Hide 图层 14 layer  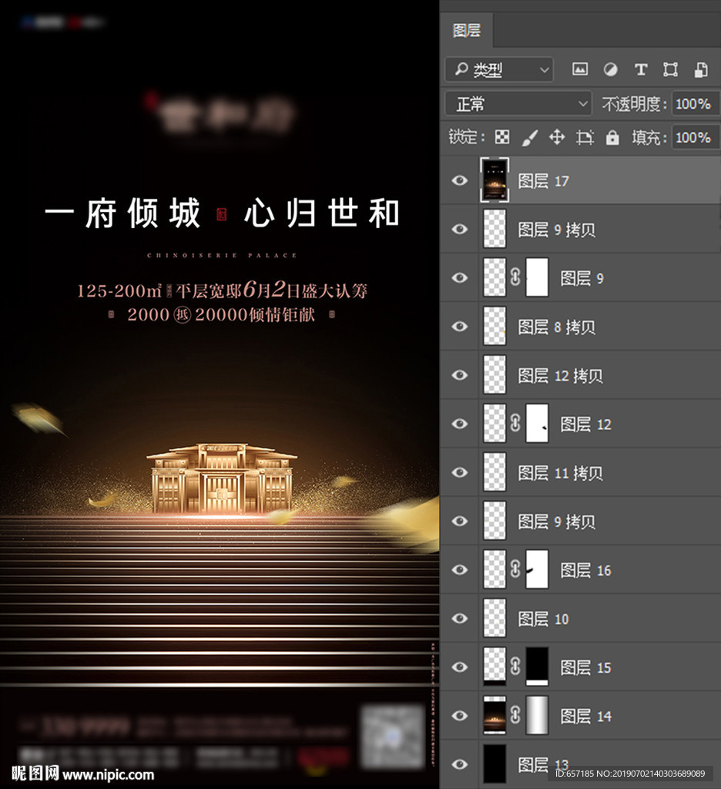pos(459,716)
